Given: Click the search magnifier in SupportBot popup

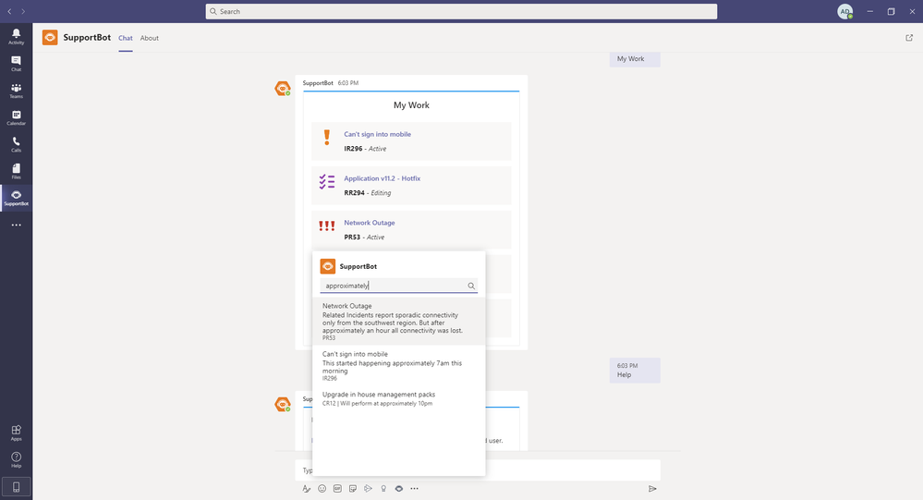Looking at the screenshot, I should click(x=471, y=286).
